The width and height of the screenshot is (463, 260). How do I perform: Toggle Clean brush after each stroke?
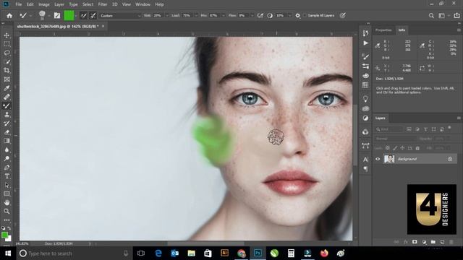point(93,15)
